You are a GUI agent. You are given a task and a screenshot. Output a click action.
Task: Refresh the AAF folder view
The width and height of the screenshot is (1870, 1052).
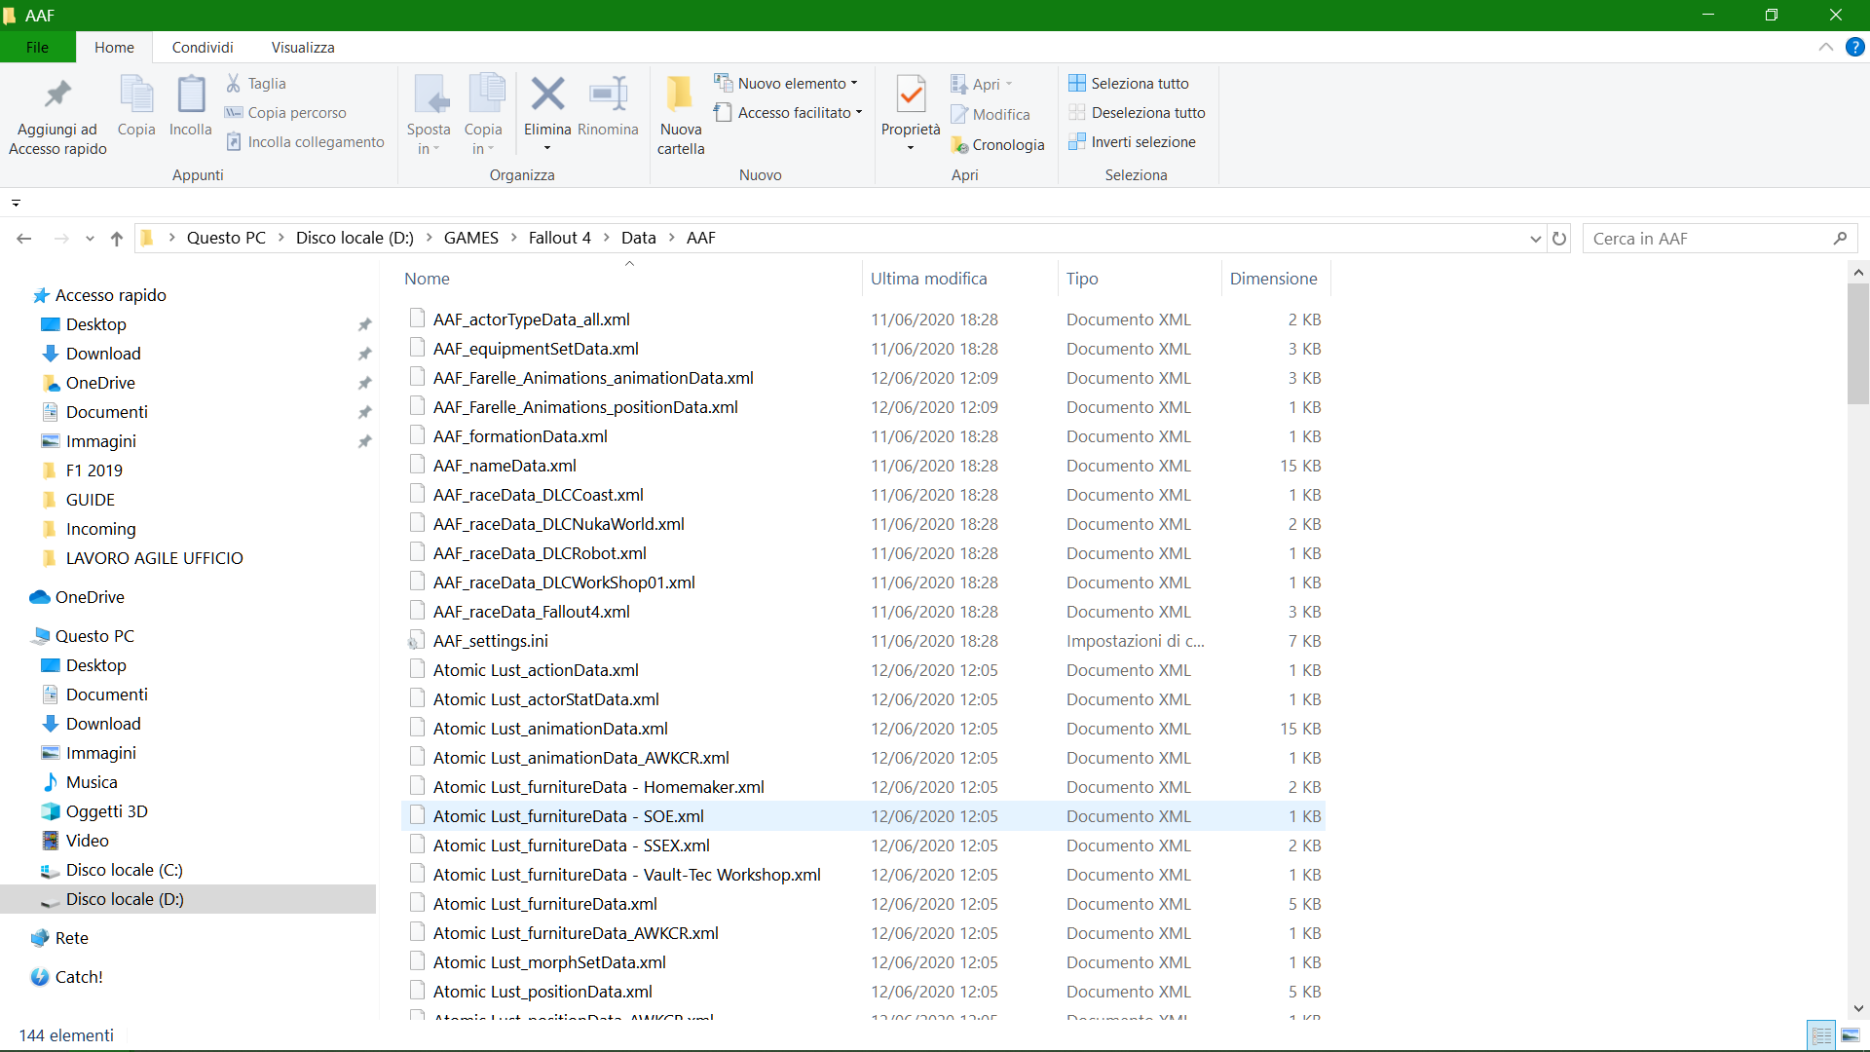point(1559,239)
